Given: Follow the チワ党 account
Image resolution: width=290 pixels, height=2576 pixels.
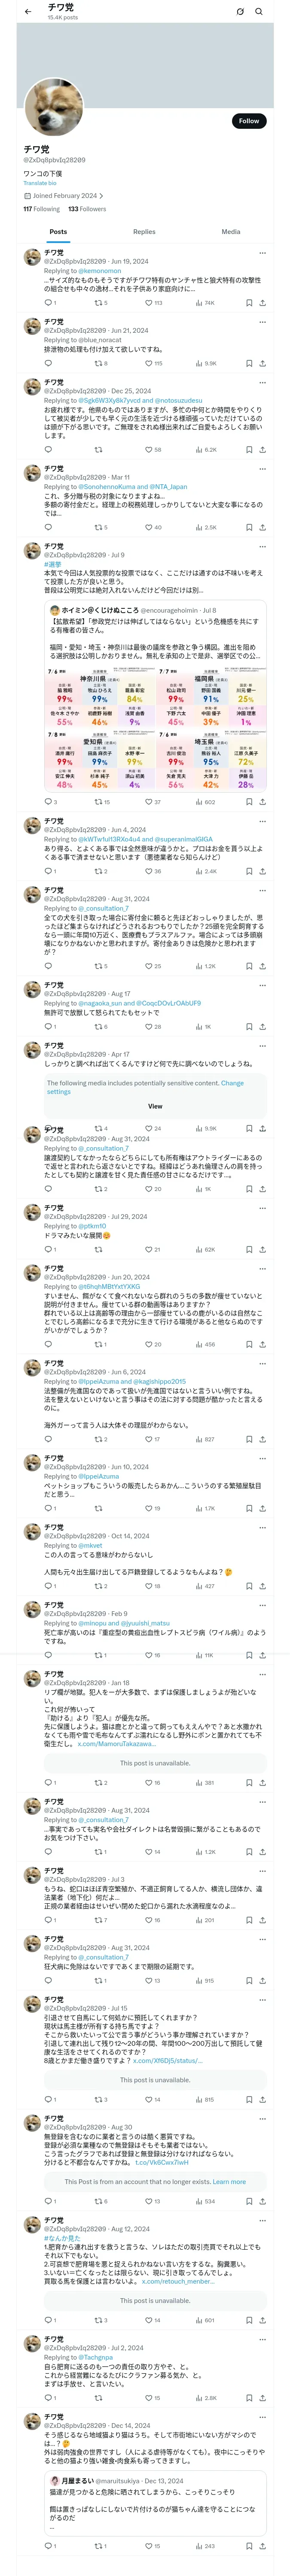Looking at the screenshot, I should click(248, 121).
